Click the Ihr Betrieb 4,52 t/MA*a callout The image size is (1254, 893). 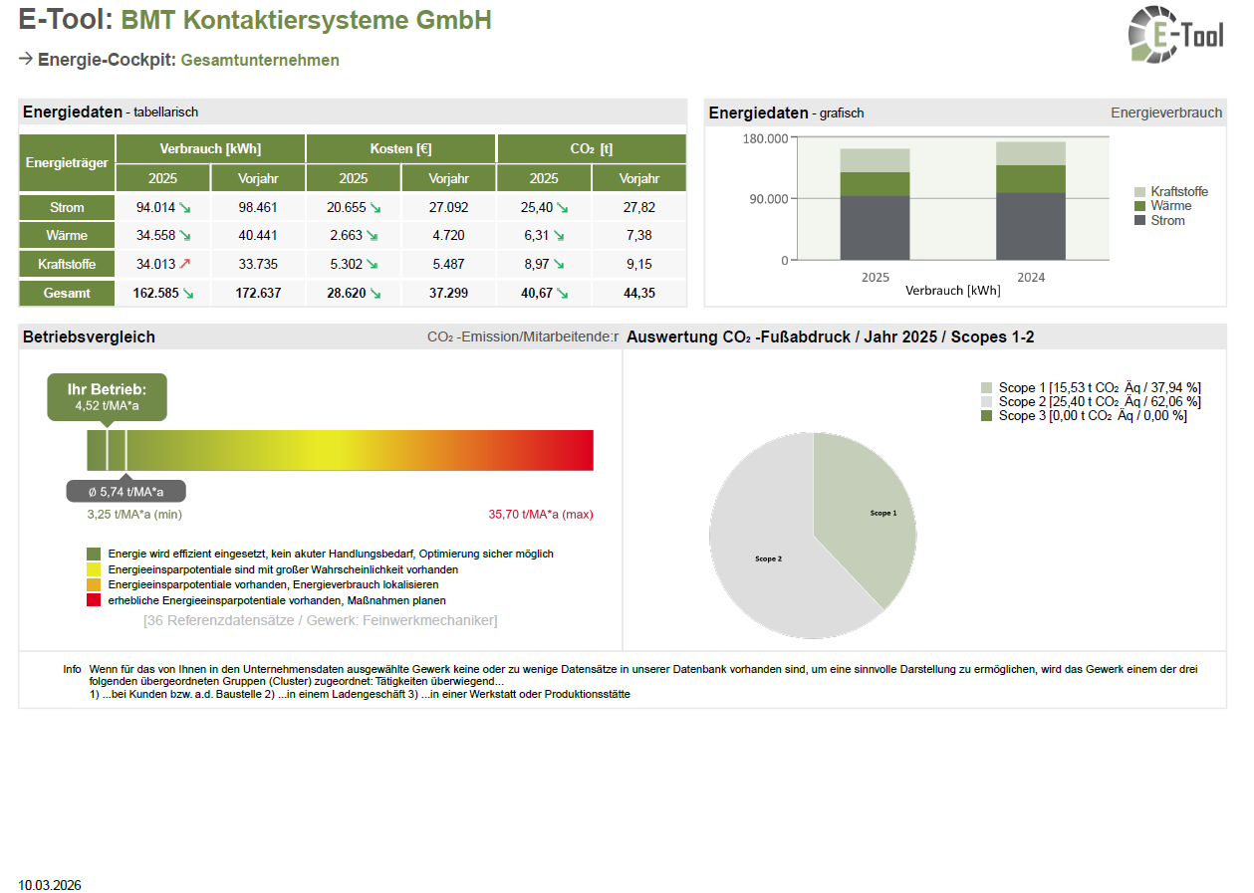coord(107,396)
